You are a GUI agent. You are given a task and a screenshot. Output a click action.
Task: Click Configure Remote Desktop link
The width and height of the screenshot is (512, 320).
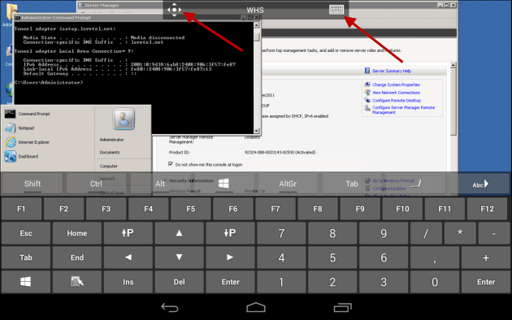[397, 101]
